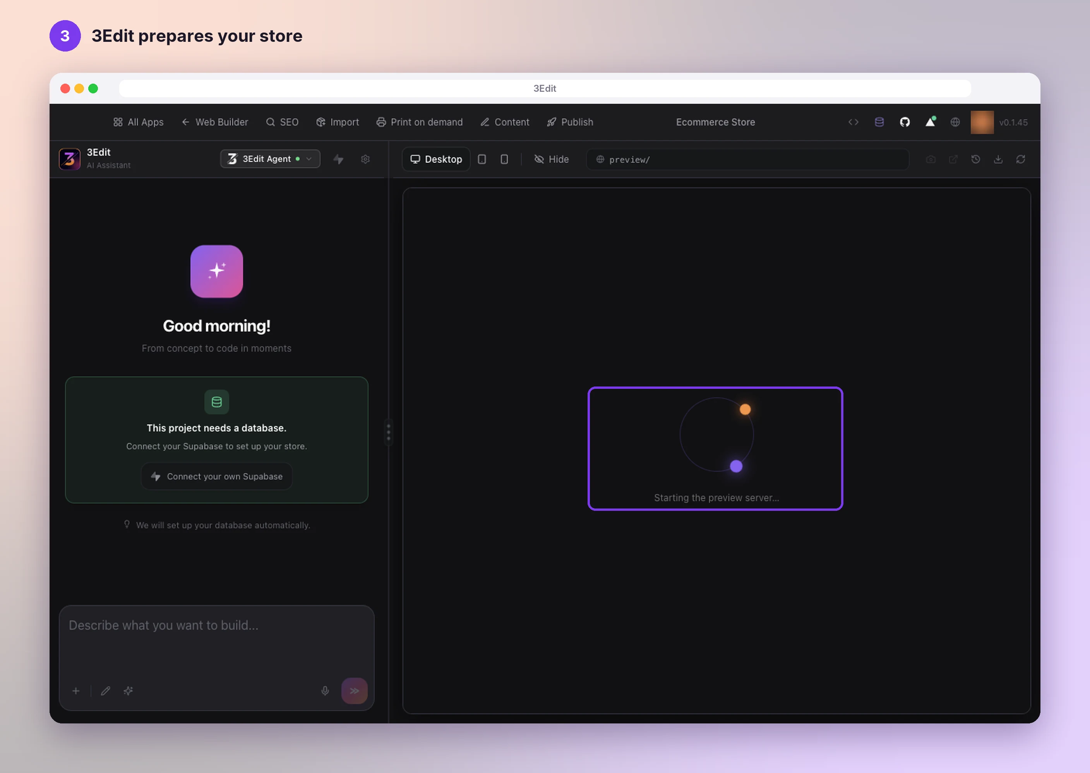
Task: Click the 3Edit logo in chat header
Action: point(69,159)
